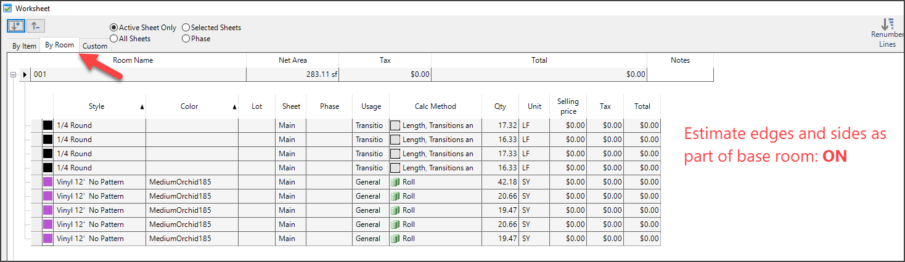This screenshot has height=262, width=905.
Task: Click the Notes cell for room 001
Action: coord(680,74)
